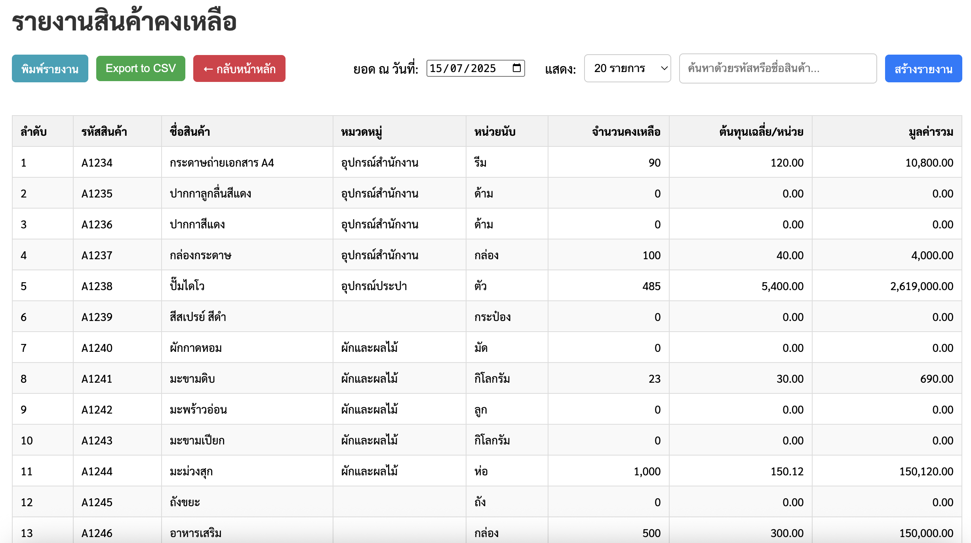Click the "พิมพ์รายงาน" button
Screen dimensions: 971x543
pyautogui.click(x=50, y=68)
